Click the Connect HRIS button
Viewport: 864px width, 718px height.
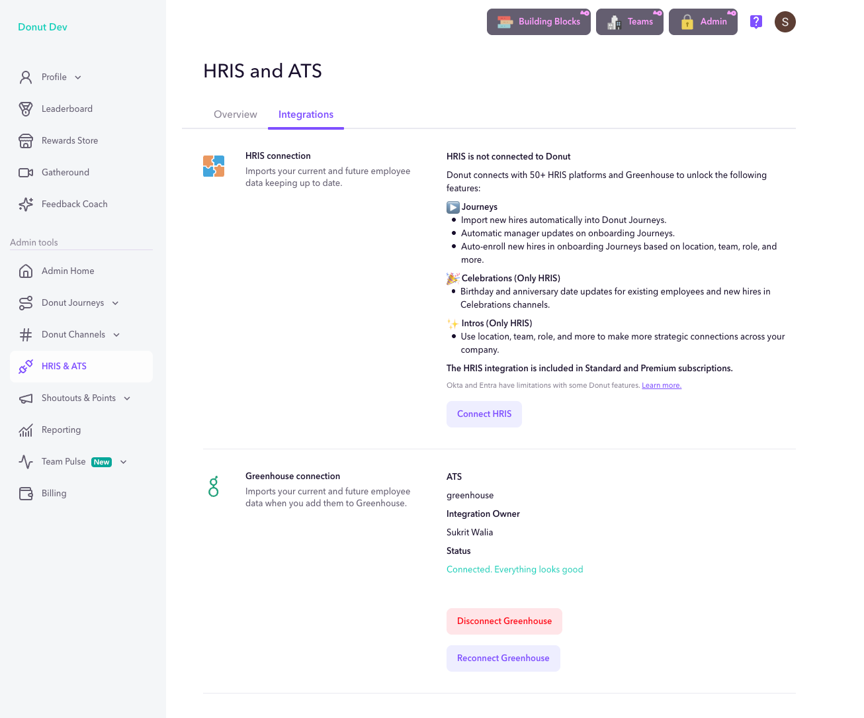(484, 414)
